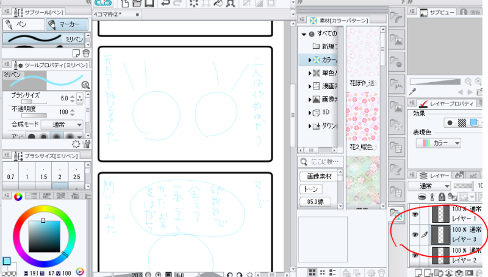Open ブラシサイズ dynamics settings button
Screen dimensions: 488x277
pyautogui.click(x=80, y=99)
